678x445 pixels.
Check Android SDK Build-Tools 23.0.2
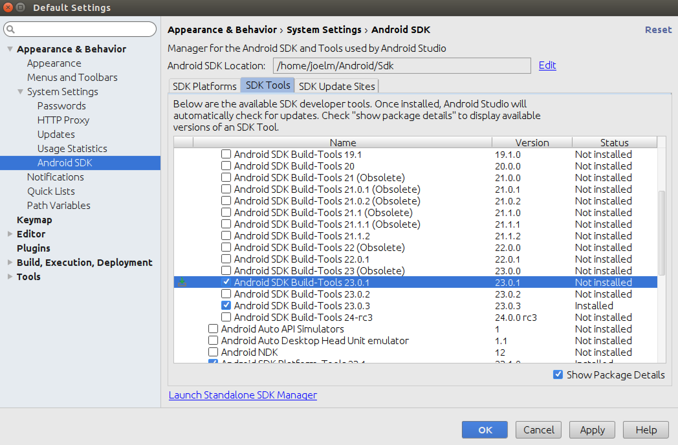pos(226,294)
